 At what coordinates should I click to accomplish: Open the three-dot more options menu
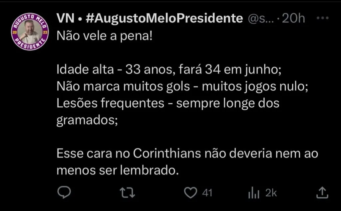tap(322, 18)
